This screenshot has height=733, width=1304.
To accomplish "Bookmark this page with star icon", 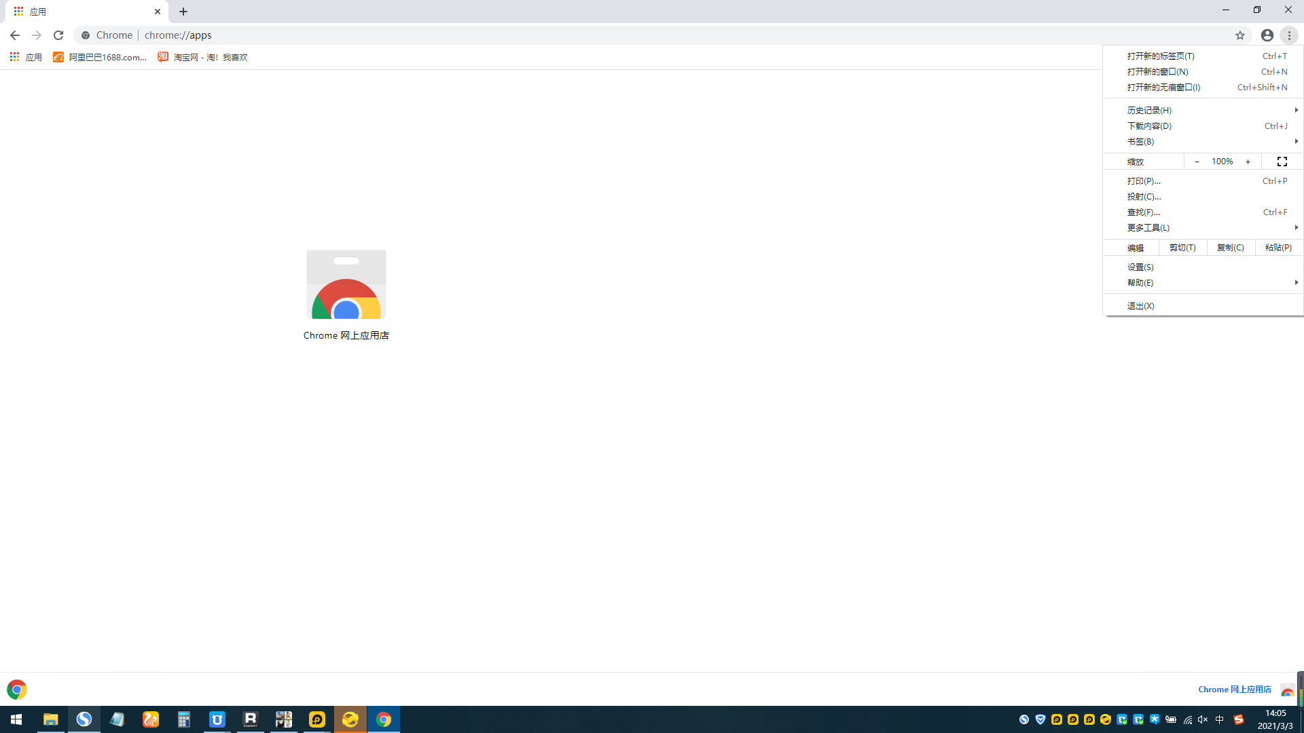I will 1240,35.
